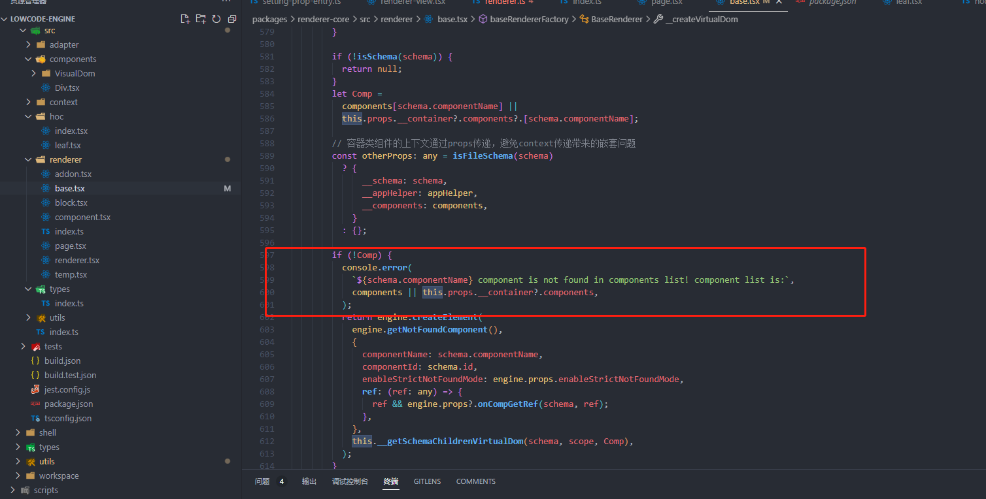
Task: Click the React icon on the active base.tsx tab
Action: click(719, 3)
